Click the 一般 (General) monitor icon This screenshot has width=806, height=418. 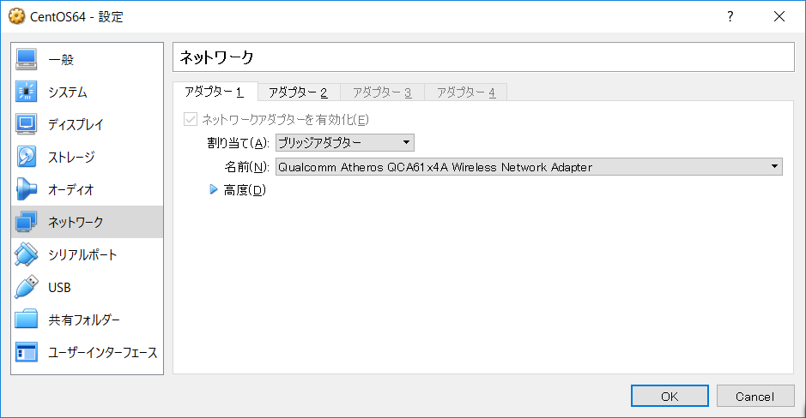tap(26, 59)
